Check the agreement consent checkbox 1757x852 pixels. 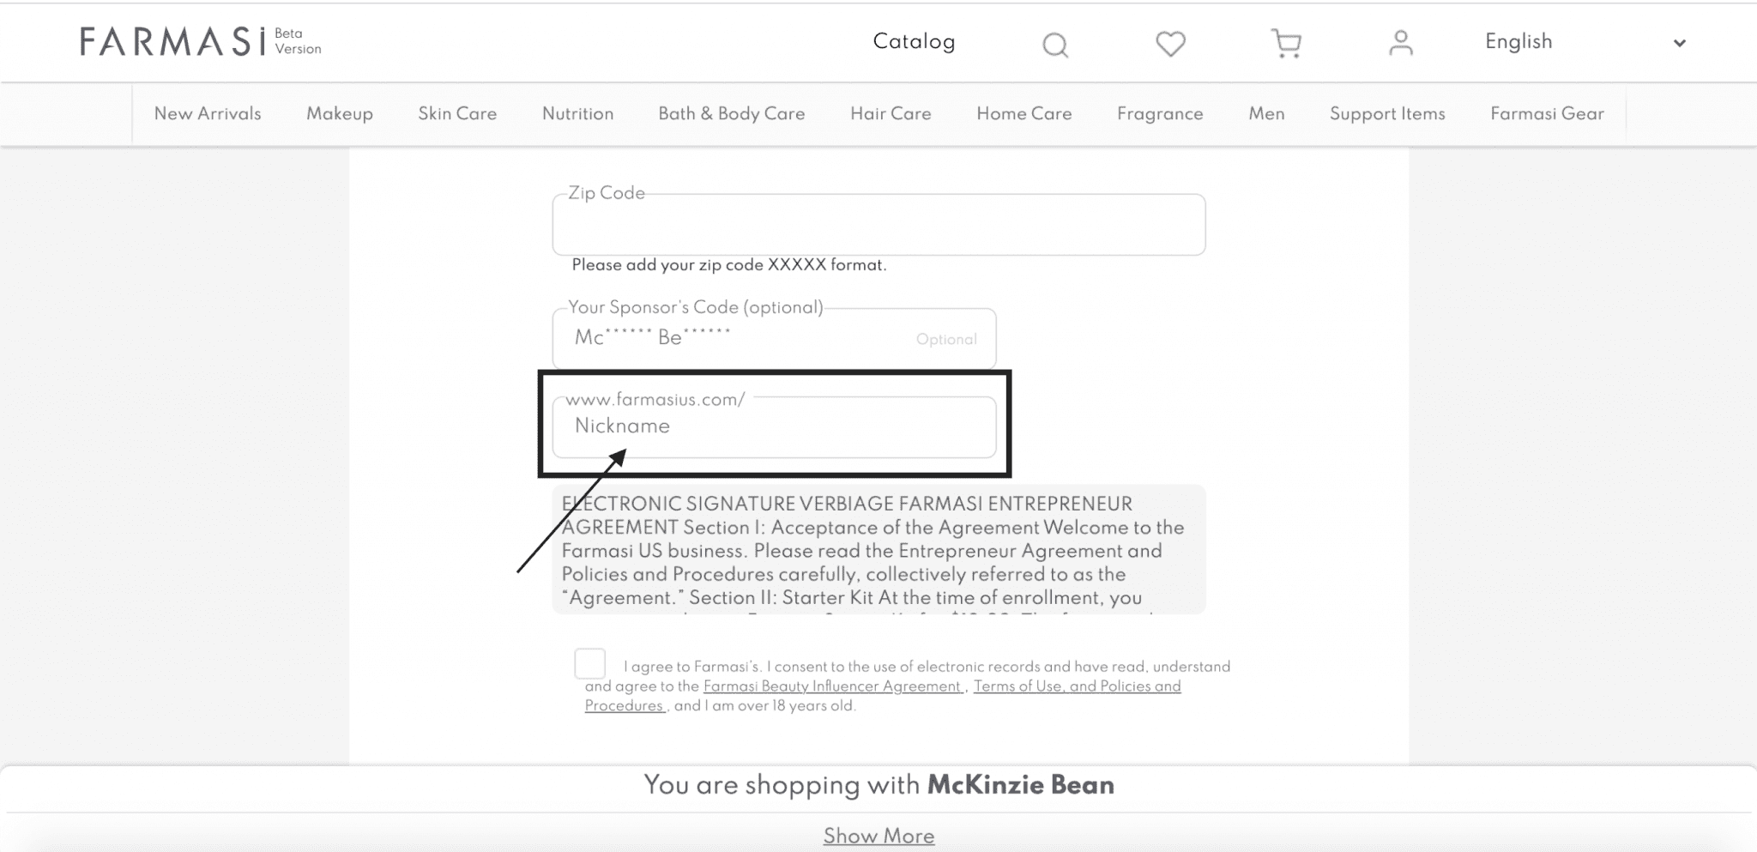coord(590,663)
